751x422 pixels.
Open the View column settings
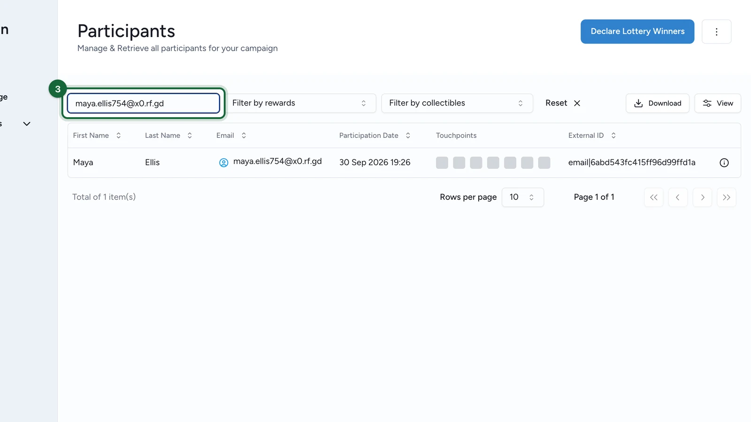[x=718, y=103]
